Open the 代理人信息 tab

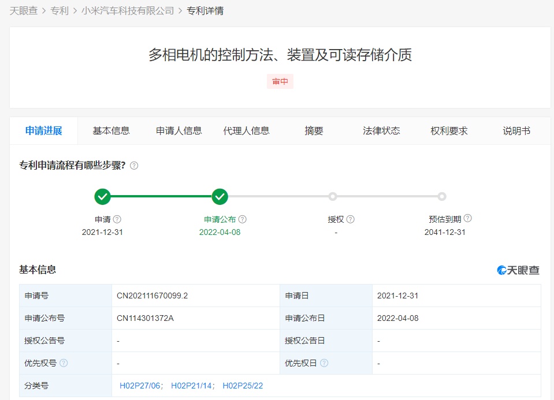(x=246, y=131)
